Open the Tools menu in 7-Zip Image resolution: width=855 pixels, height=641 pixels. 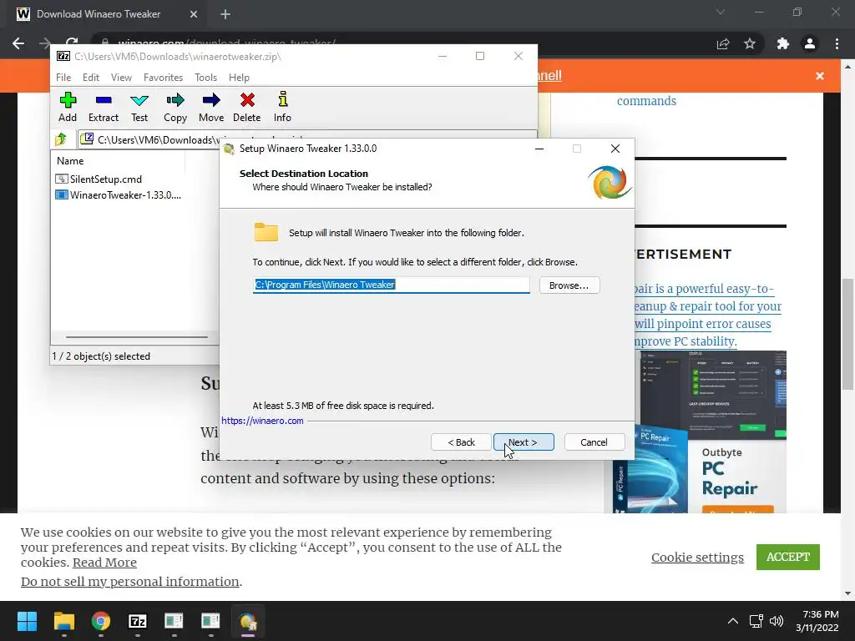205,78
